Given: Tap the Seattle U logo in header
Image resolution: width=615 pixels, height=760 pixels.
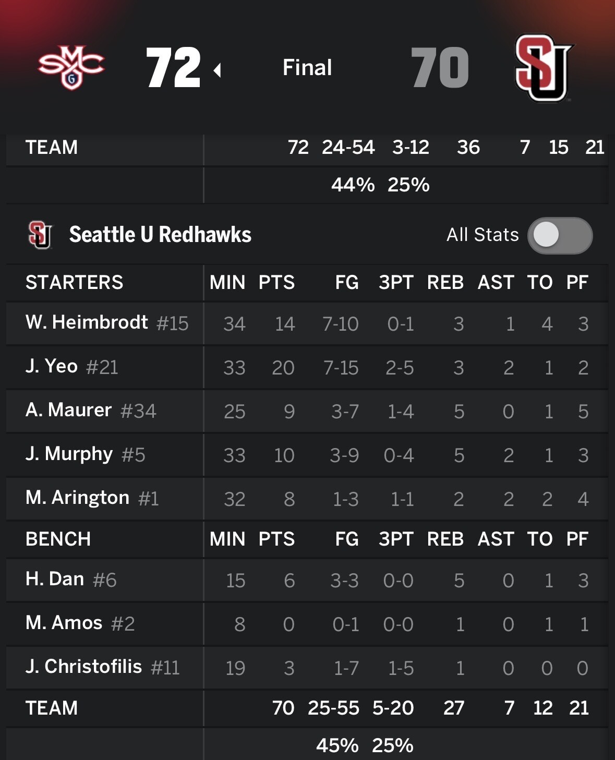Looking at the screenshot, I should (x=544, y=68).
